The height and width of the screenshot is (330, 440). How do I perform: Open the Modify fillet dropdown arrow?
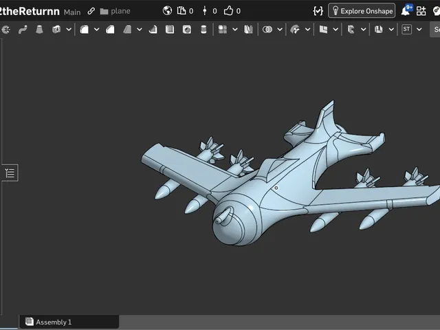click(307, 30)
